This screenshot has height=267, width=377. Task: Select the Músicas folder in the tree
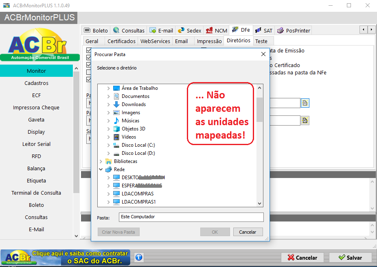[130, 121]
